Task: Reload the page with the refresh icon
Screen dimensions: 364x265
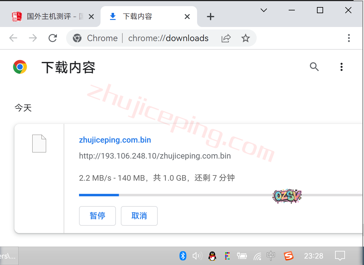Action: click(x=53, y=38)
